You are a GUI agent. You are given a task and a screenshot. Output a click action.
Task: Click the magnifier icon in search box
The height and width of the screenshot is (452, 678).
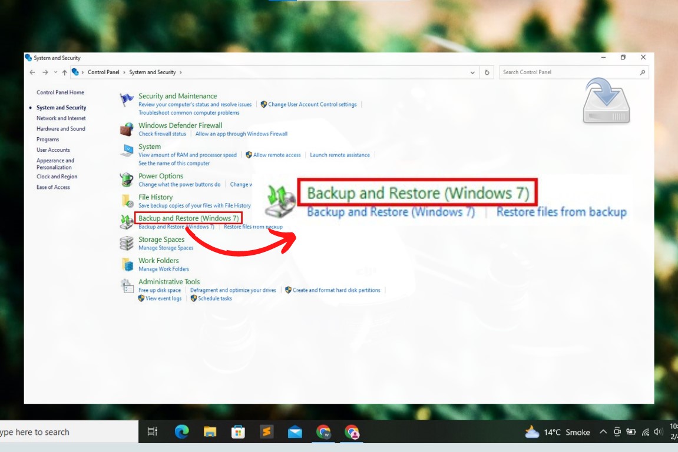click(x=643, y=72)
